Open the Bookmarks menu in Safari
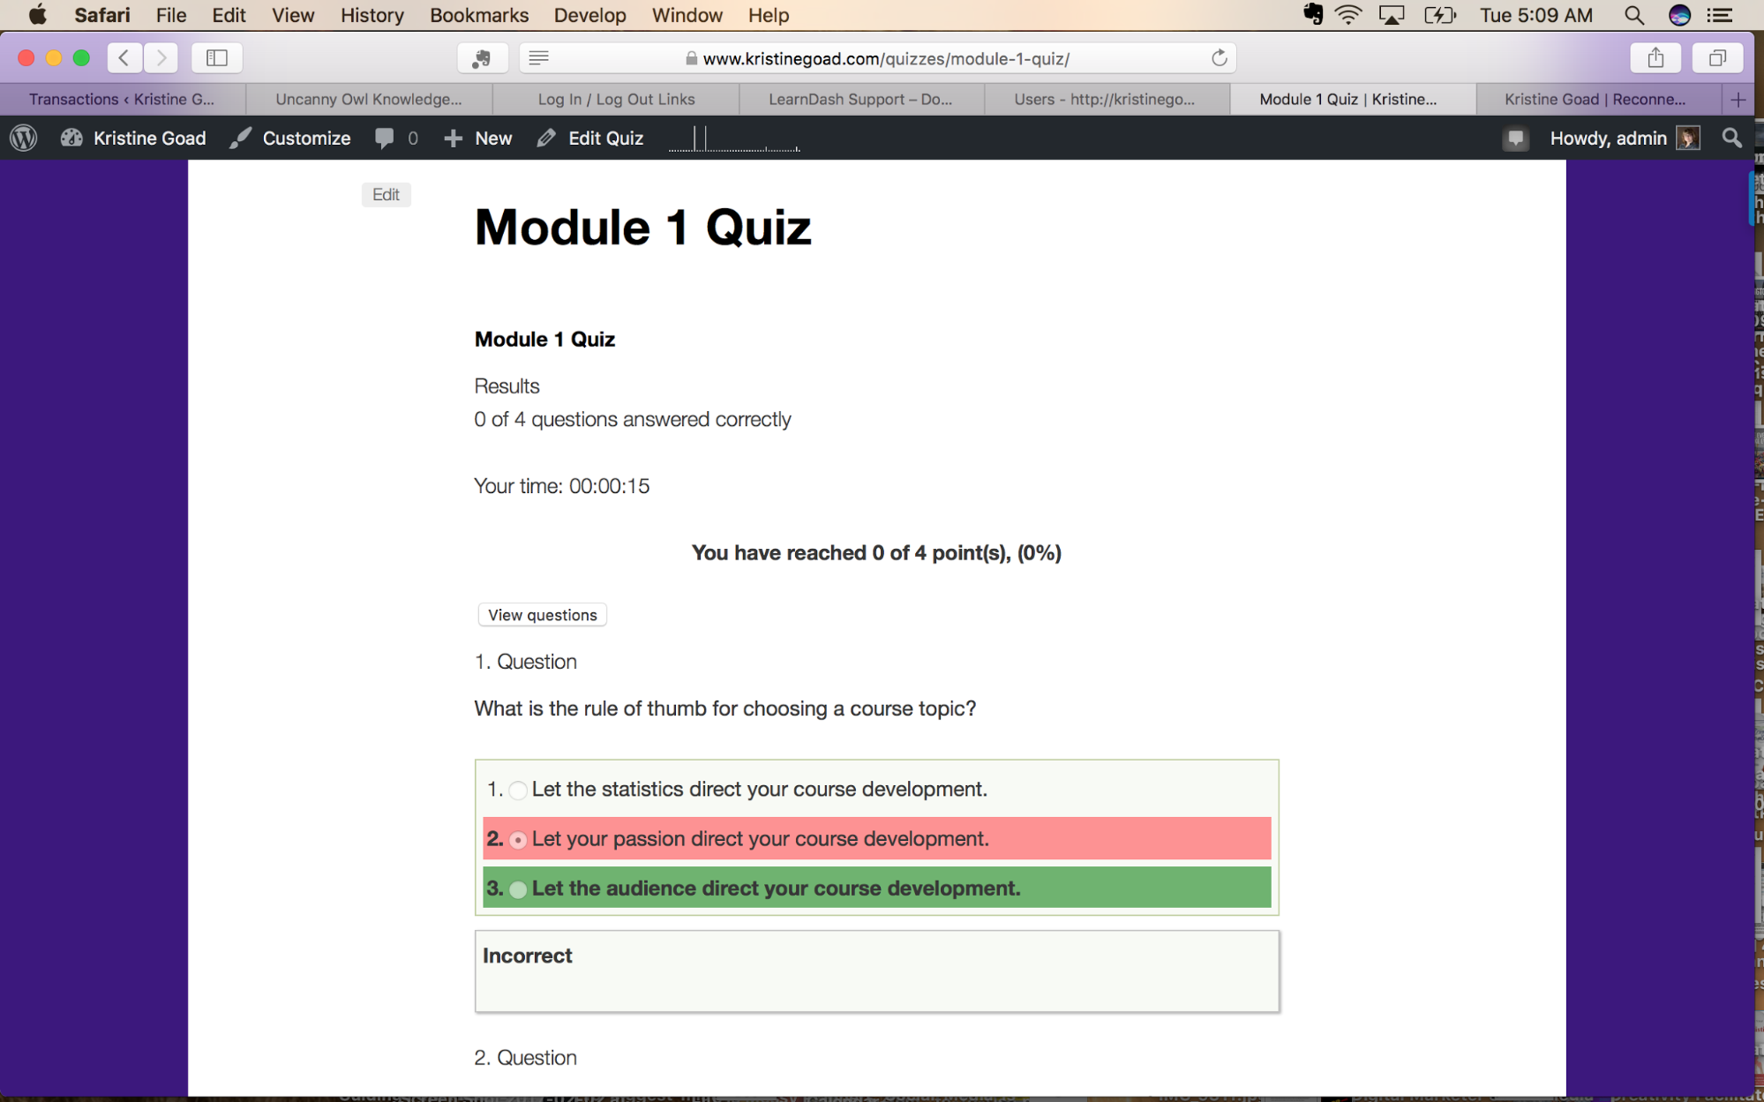This screenshot has height=1102, width=1764. coord(480,15)
